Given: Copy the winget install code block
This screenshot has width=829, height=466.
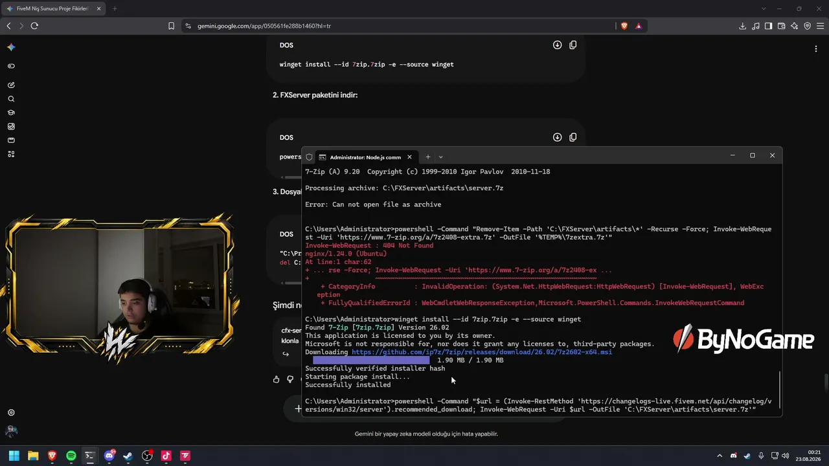Looking at the screenshot, I should tap(573, 45).
